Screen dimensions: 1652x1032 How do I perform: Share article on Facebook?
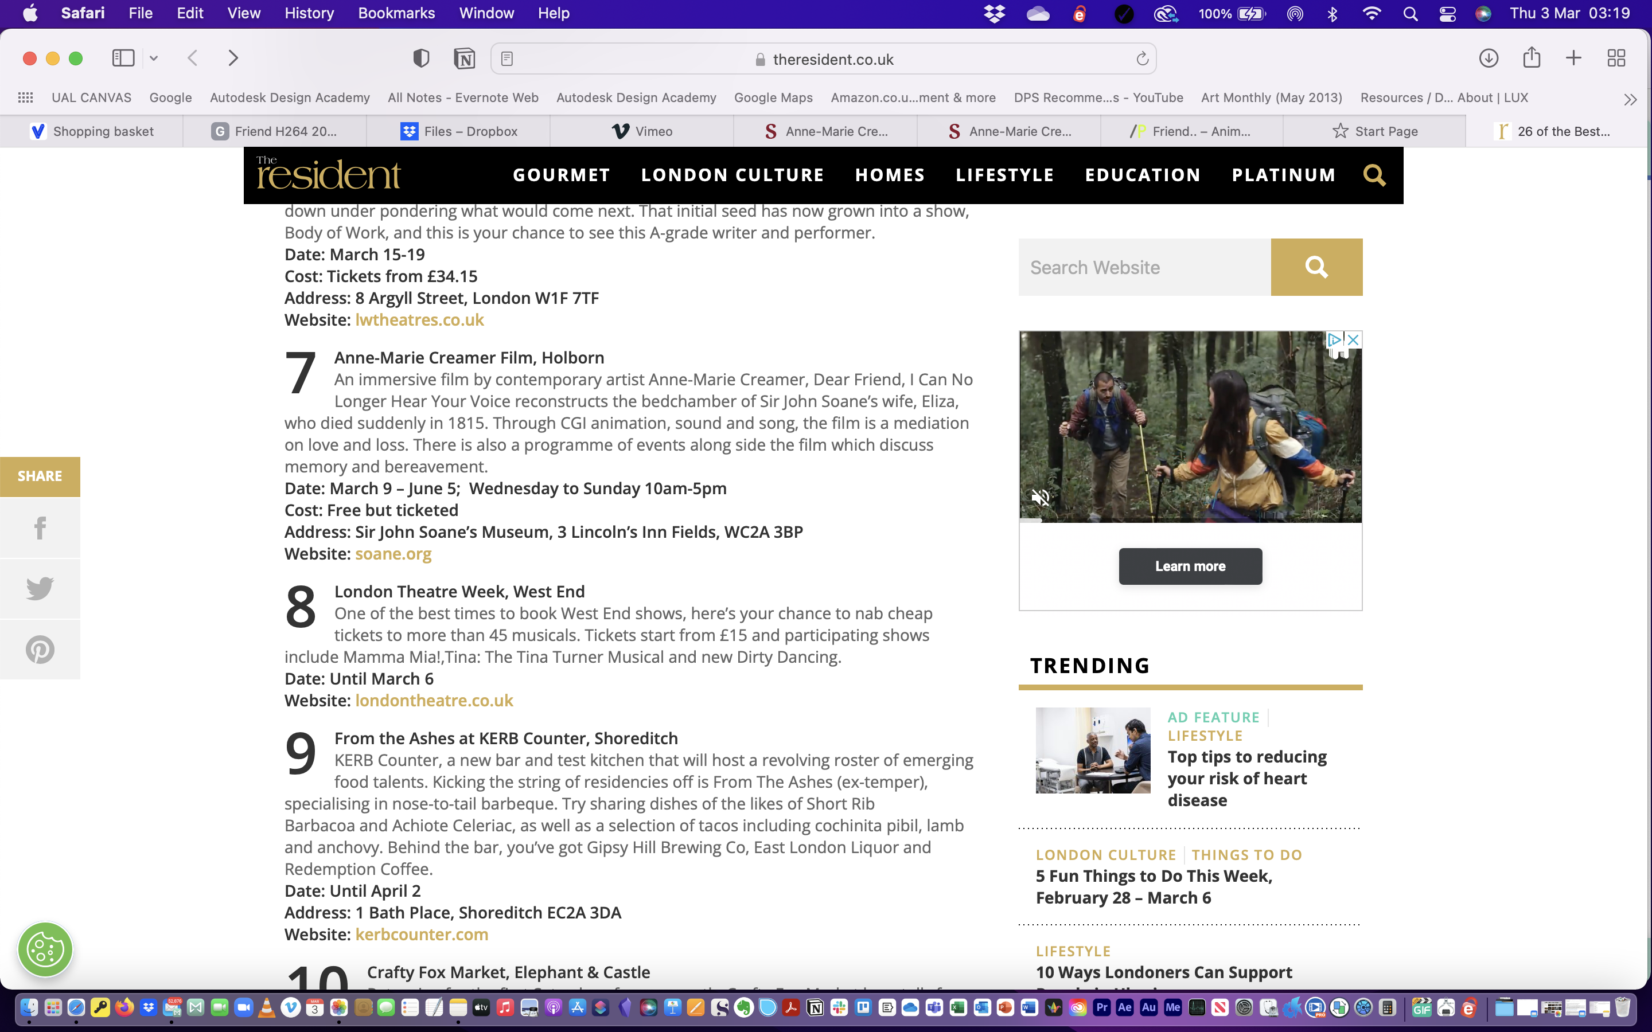pyautogui.click(x=40, y=527)
